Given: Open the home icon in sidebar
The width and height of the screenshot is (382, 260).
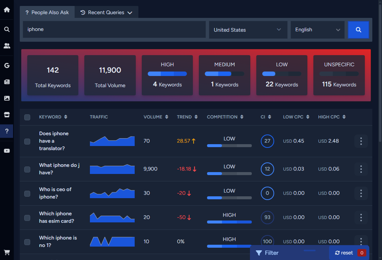Looking at the screenshot, I should tap(7, 9).
